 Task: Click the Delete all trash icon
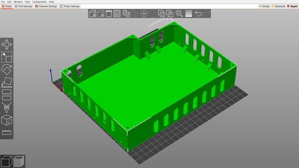pos(109,14)
